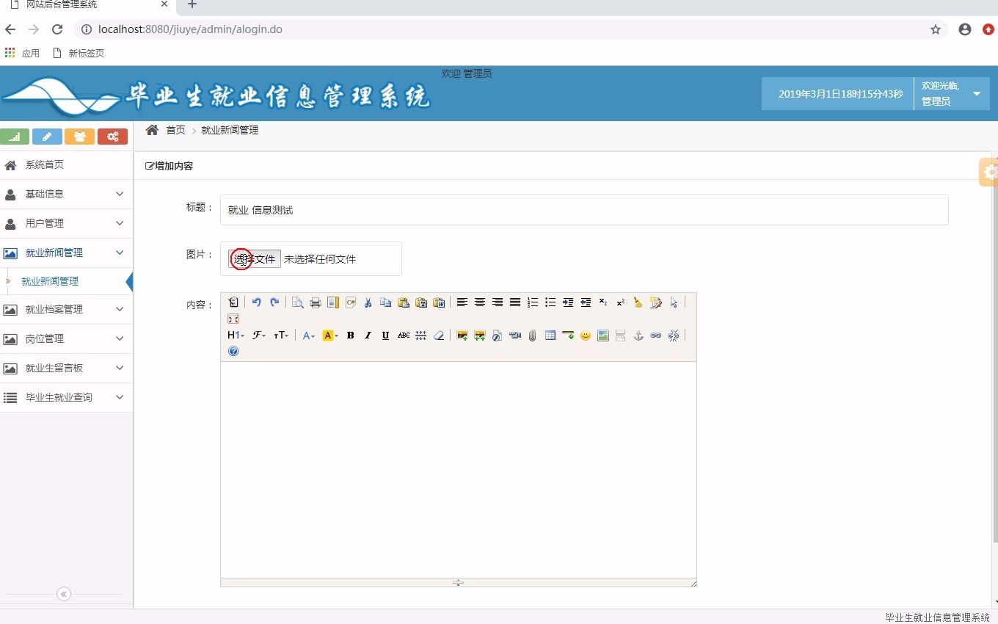The width and height of the screenshot is (998, 624).
Task: Select the Print icon in the editor toolbar
Action: (x=315, y=302)
